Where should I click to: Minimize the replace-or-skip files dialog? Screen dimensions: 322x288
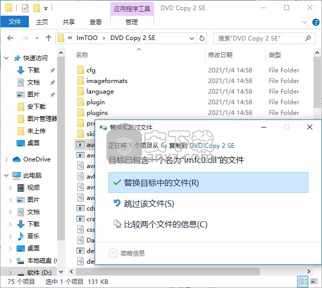pos(264,127)
